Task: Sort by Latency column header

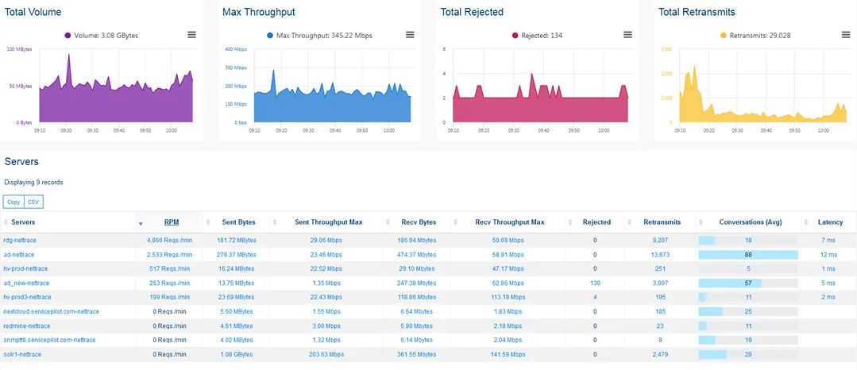Action: (x=829, y=222)
